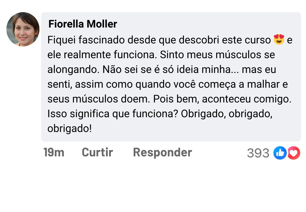This screenshot has height=212, width=306.
Task: Click the Fiorella Moller name link
Action: pos(83,24)
